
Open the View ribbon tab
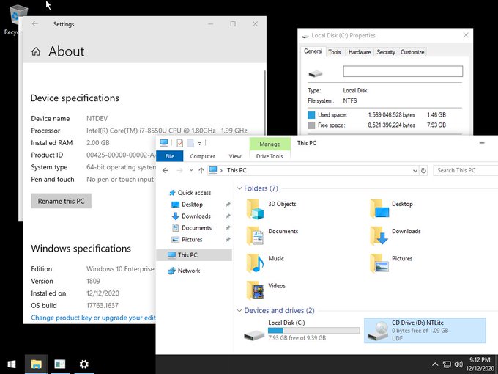click(235, 156)
